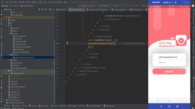The width and height of the screenshot is (195, 109).
Task: Collapse the screens folder
Action: pos(9,33)
